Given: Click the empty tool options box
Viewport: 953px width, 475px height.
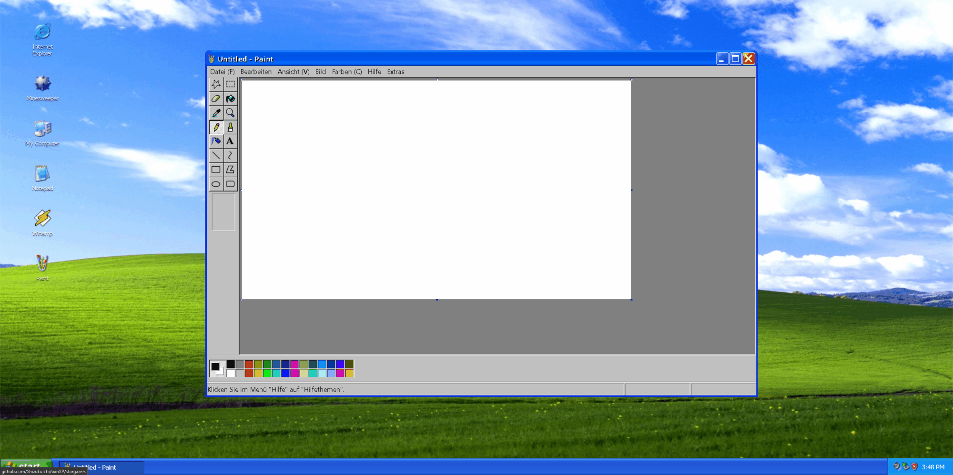Looking at the screenshot, I should pos(223,212).
